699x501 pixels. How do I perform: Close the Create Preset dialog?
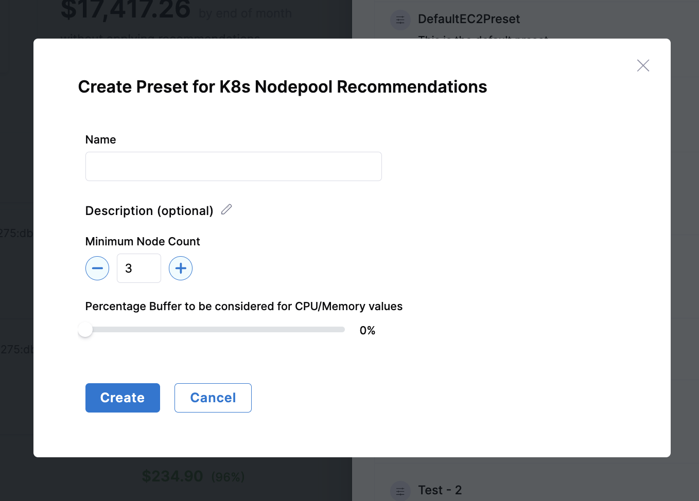click(x=643, y=65)
